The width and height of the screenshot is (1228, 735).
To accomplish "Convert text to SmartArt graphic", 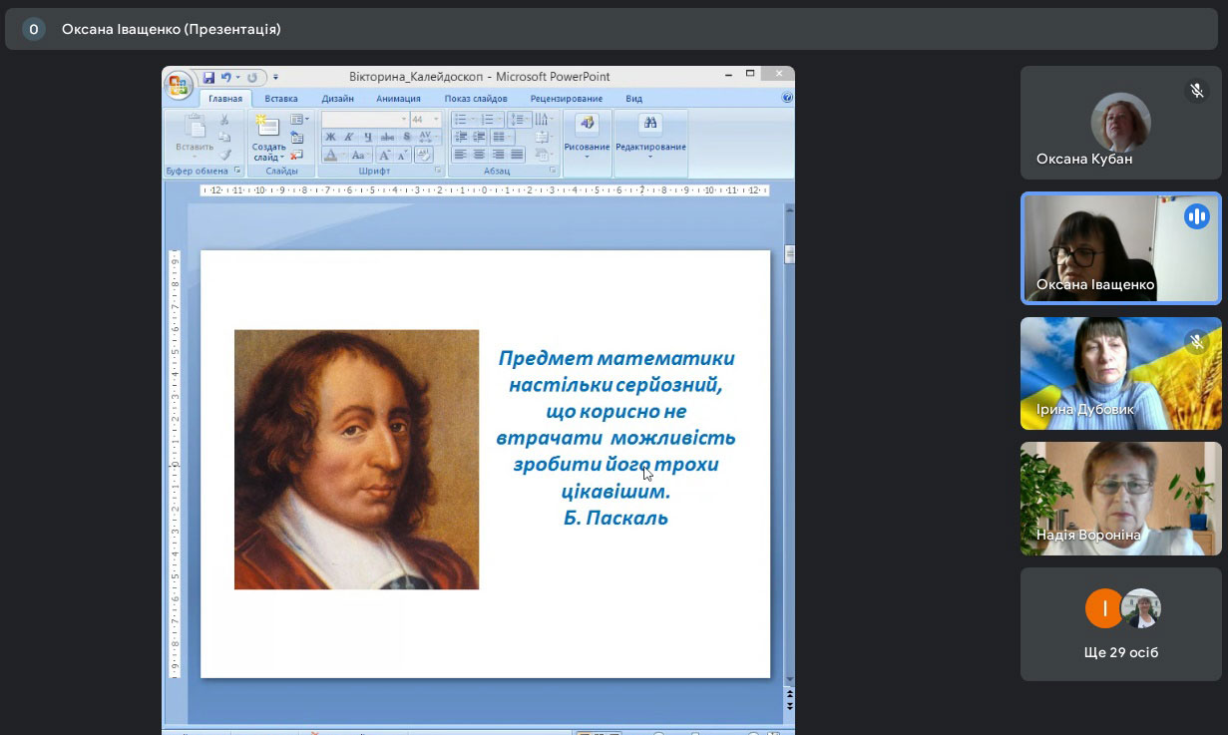I will pyautogui.click(x=544, y=155).
